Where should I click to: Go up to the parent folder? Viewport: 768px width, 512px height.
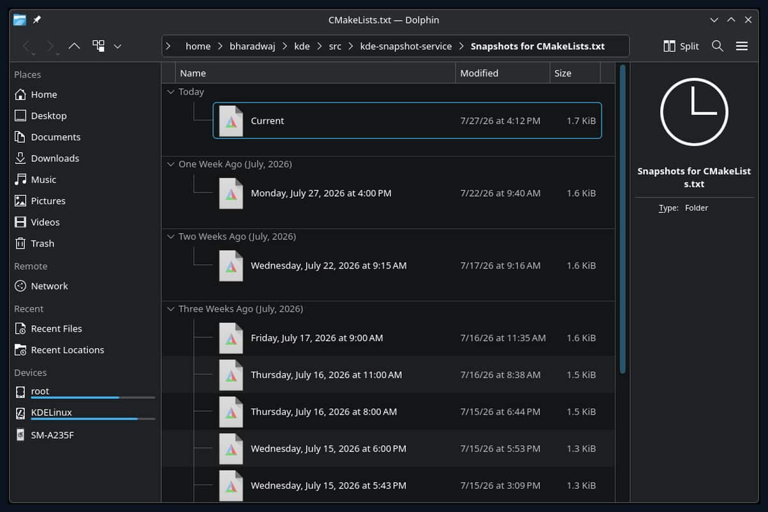point(74,46)
